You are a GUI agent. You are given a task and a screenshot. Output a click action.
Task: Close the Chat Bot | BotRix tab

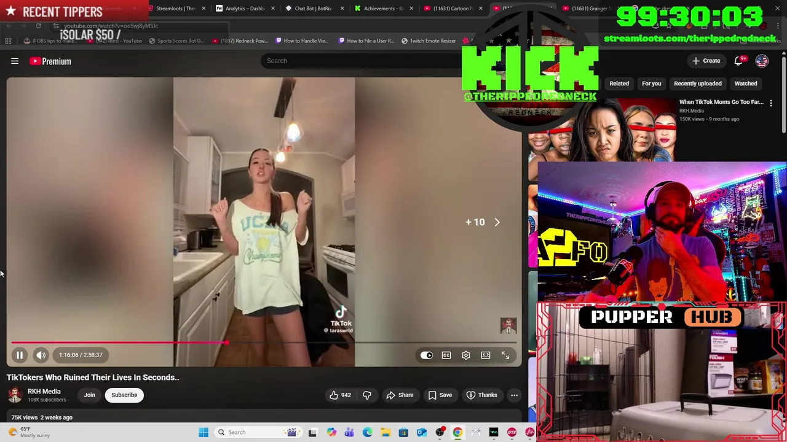pos(341,9)
